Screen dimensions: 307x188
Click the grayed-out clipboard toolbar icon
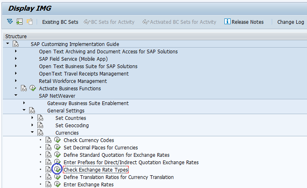click(x=30, y=21)
